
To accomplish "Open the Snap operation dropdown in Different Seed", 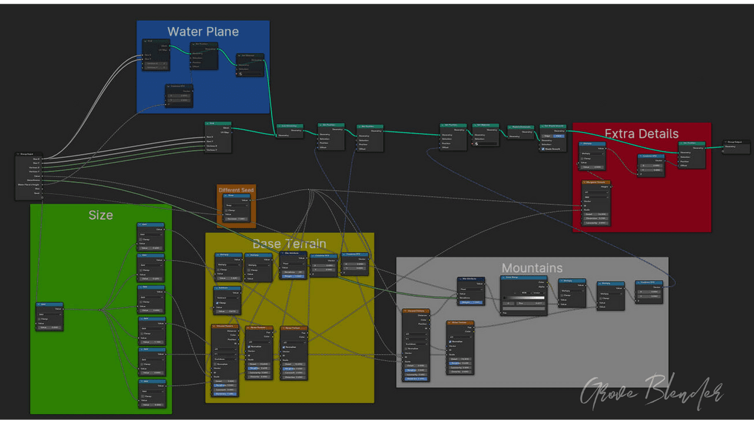I will 237,206.
